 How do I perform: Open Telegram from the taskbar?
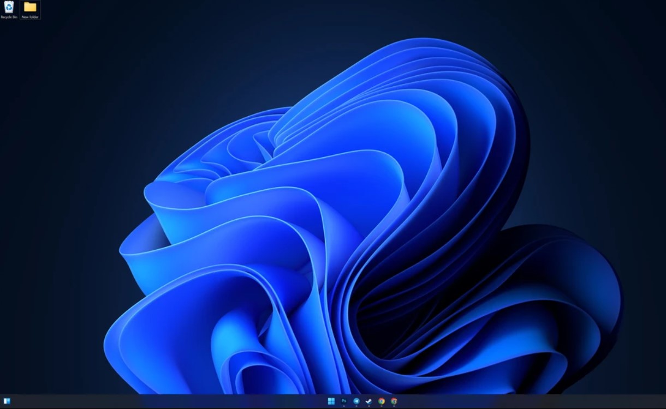(x=356, y=401)
